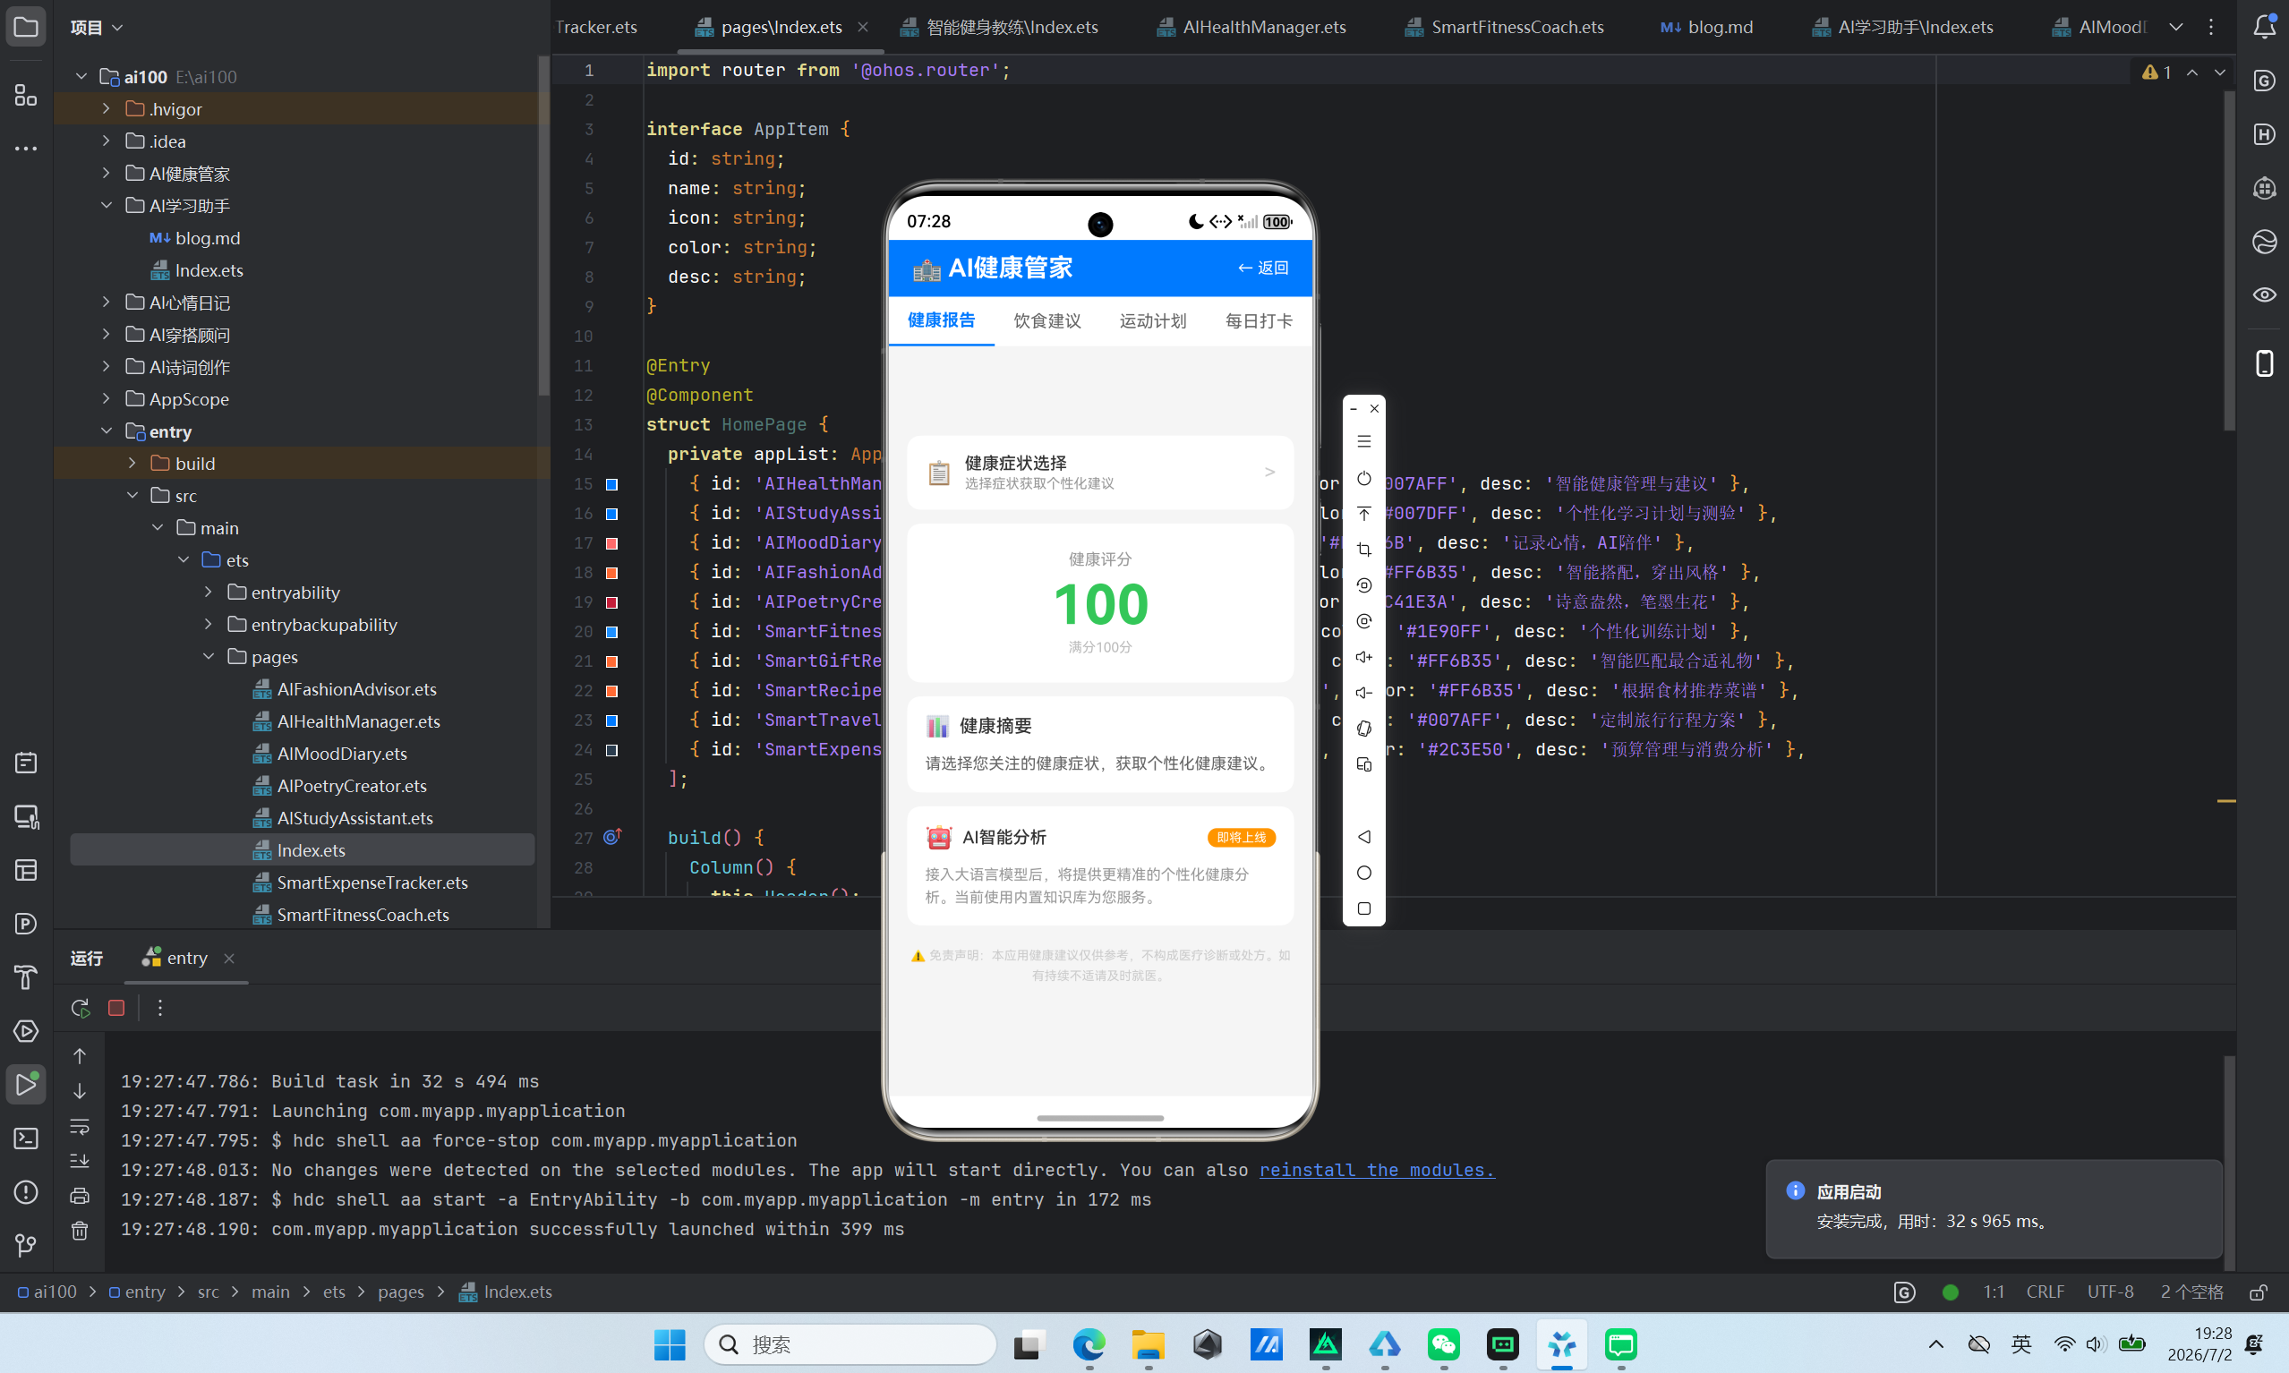Click the print console output icon
2289x1373 pixels.
(81, 1196)
